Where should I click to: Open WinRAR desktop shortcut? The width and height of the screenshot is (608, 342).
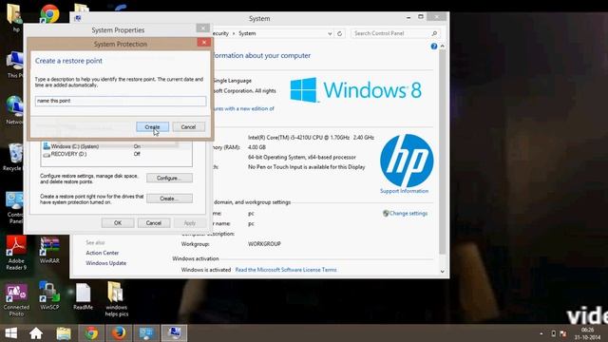49,250
